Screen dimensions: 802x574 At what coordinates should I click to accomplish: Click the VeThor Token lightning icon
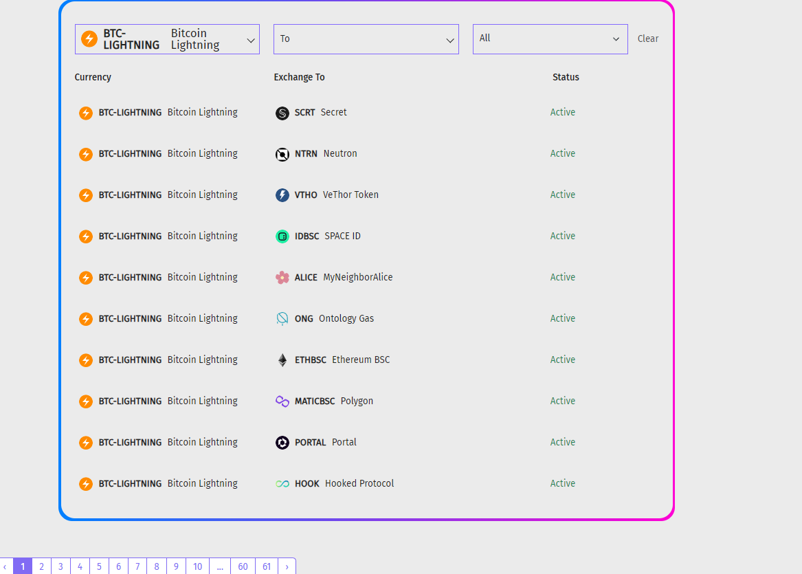(282, 195)
